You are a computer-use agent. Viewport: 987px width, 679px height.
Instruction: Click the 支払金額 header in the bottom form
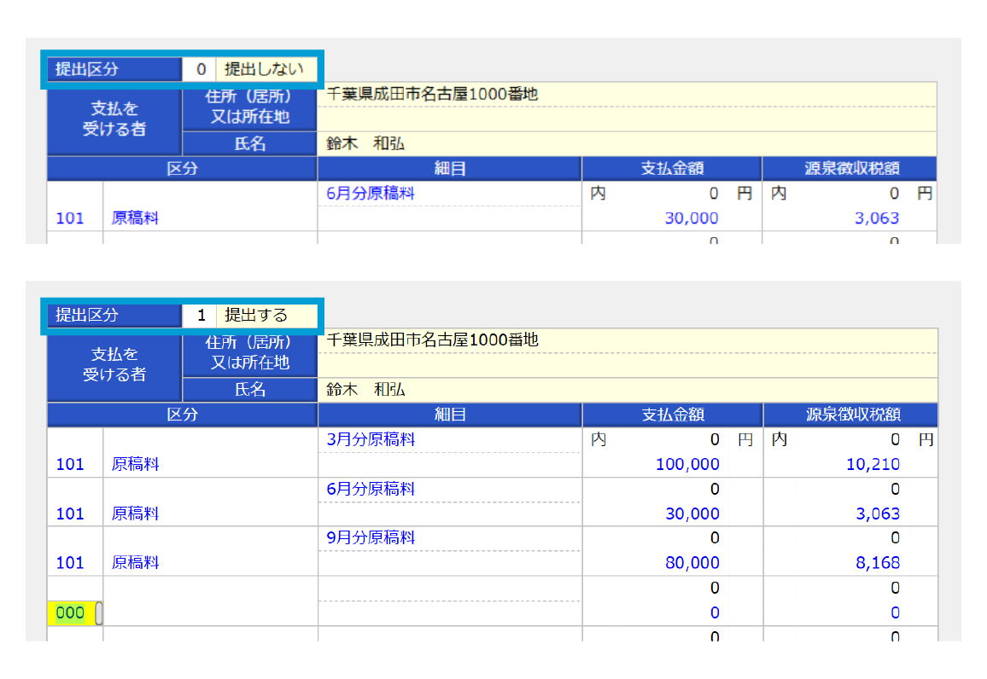coord(673,415)
